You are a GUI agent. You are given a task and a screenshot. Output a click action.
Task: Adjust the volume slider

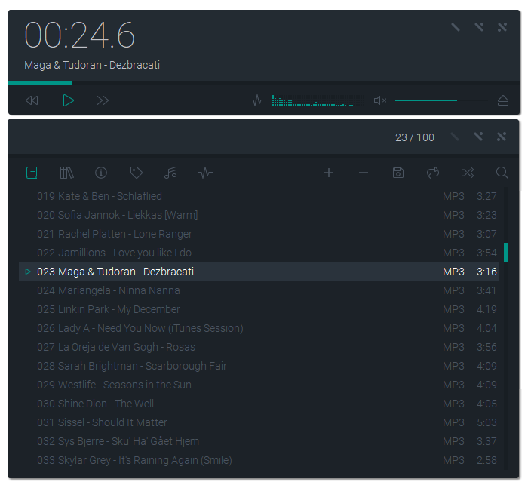[441, 100]
